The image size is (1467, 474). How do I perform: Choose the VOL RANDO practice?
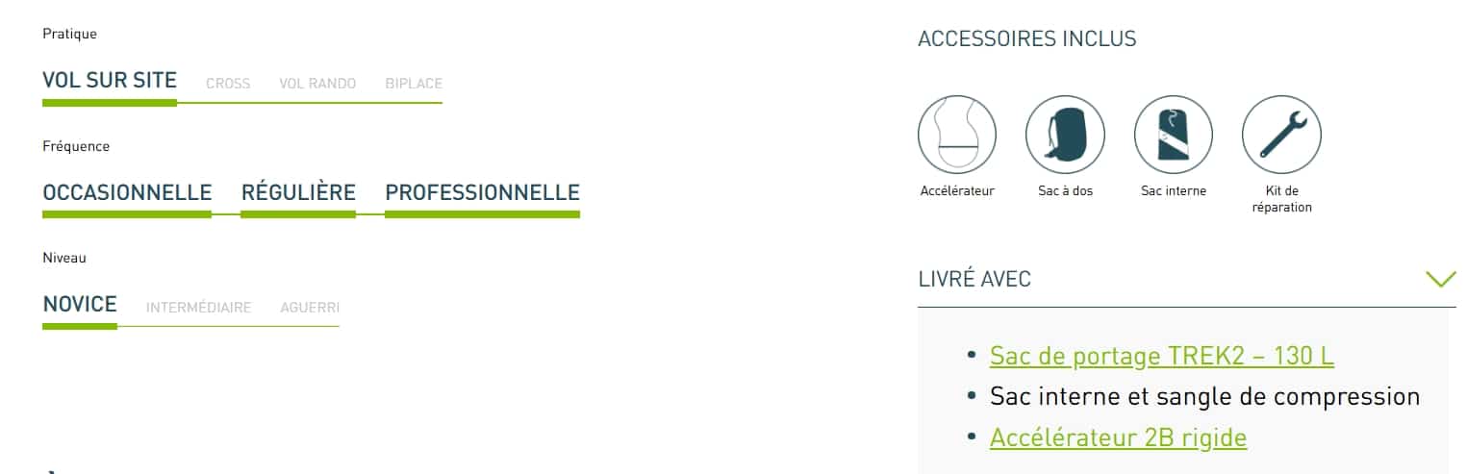(317, 84)
